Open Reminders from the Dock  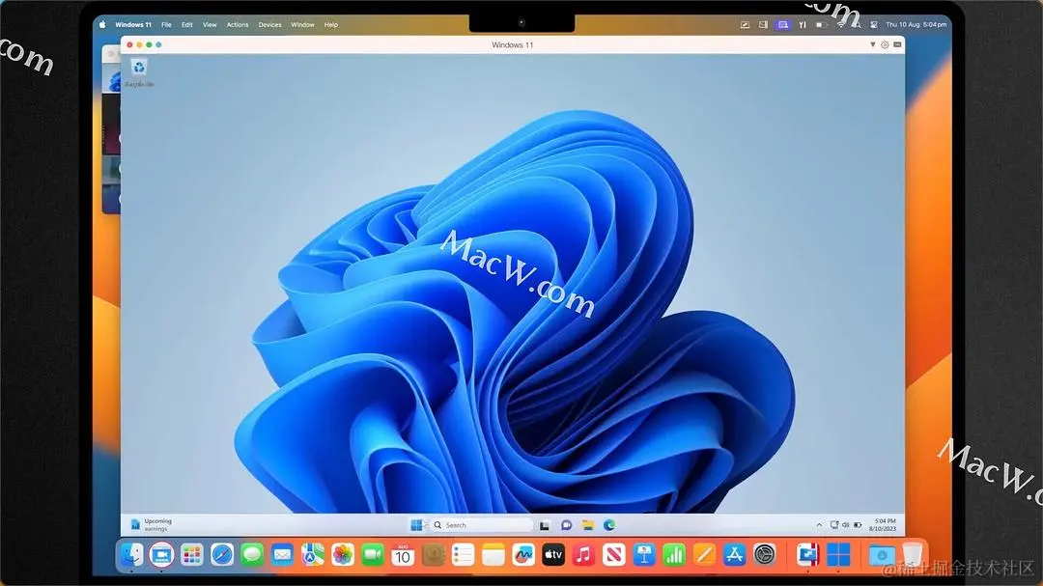[463, 554]
